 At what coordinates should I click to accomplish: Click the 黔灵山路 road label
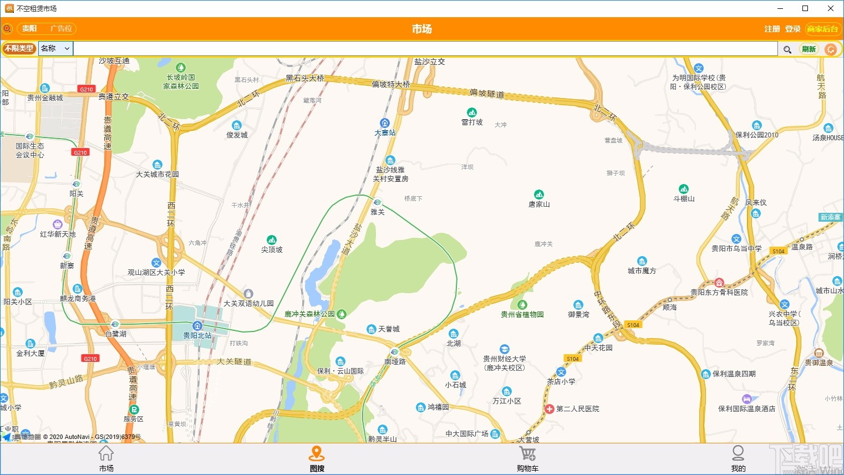[x=66, y=381]
